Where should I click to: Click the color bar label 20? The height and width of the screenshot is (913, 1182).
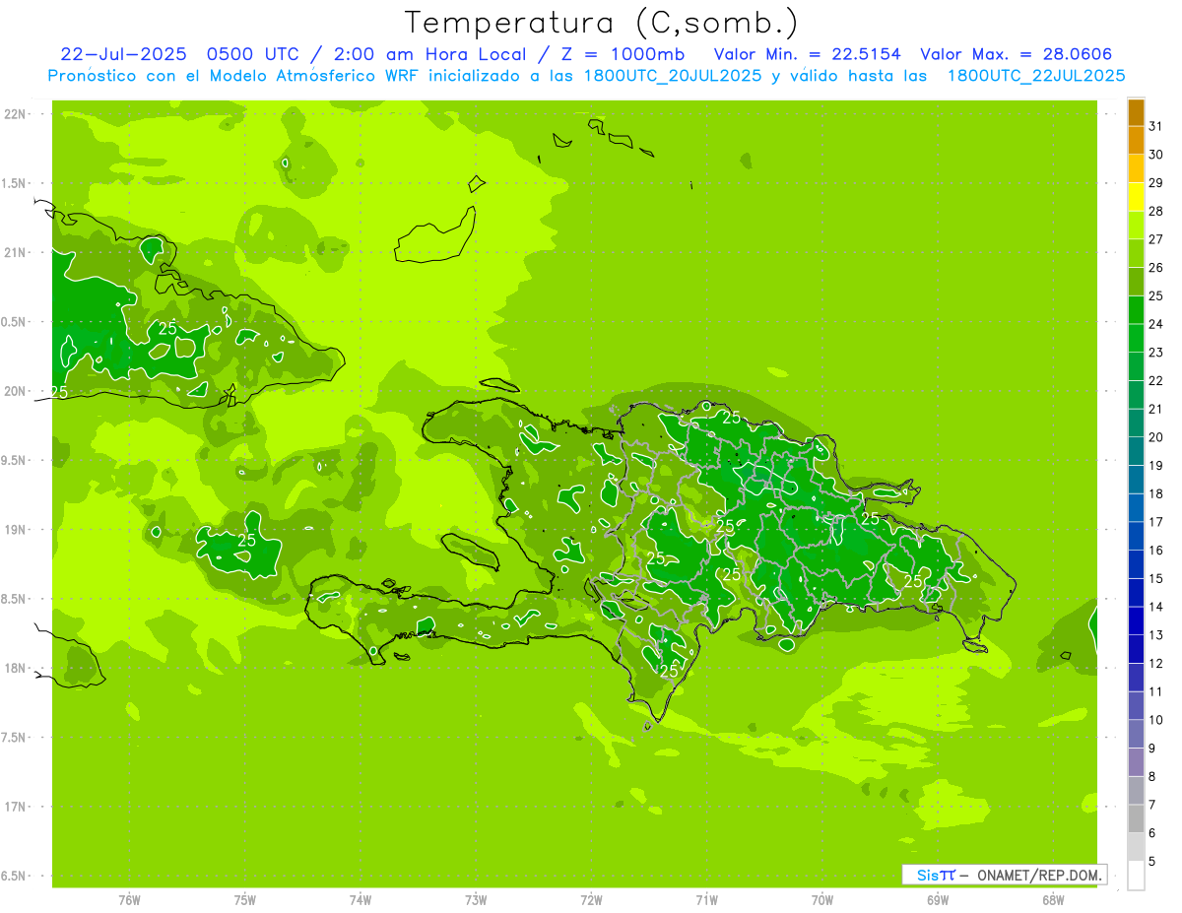(x=1155, y=437)
